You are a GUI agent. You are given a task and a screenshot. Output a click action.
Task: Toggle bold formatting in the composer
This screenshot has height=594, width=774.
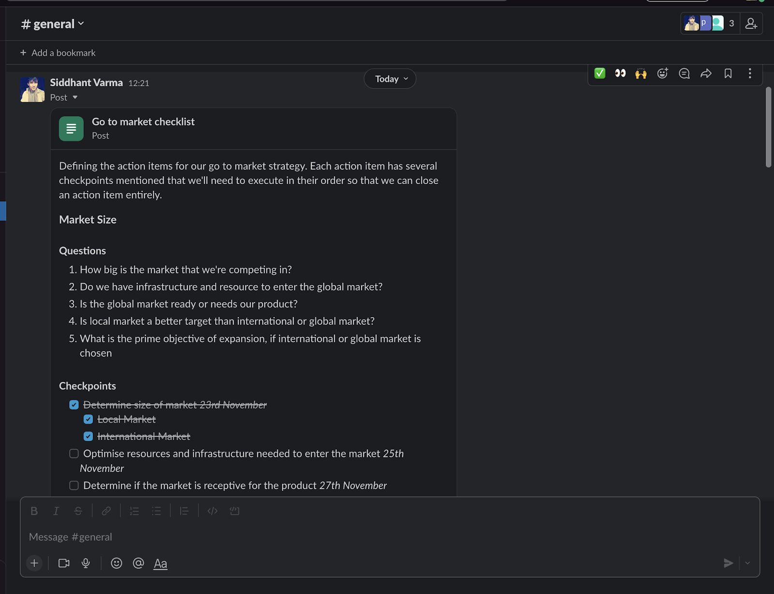(x=34, y=511)
